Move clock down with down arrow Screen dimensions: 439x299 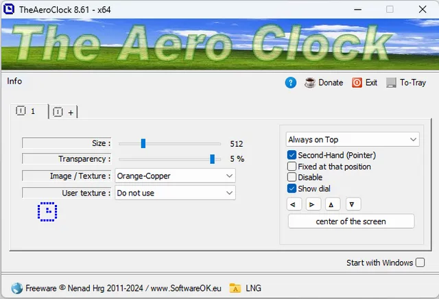(x=353, y=204)
